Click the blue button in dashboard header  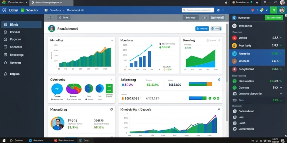click(x=202, y=28)
